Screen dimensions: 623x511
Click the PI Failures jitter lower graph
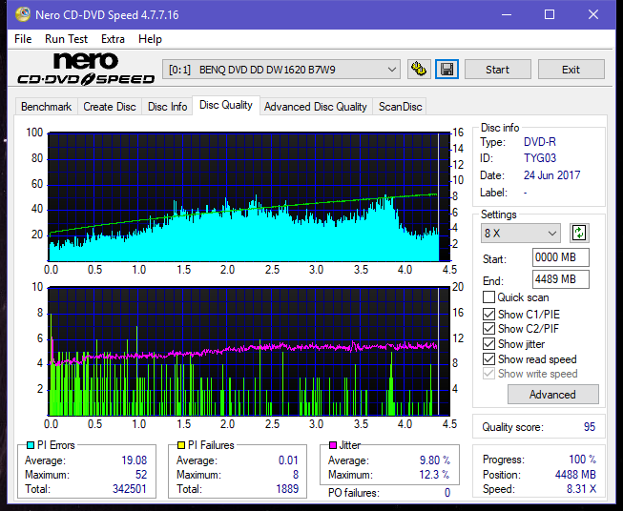coord(249,352)
